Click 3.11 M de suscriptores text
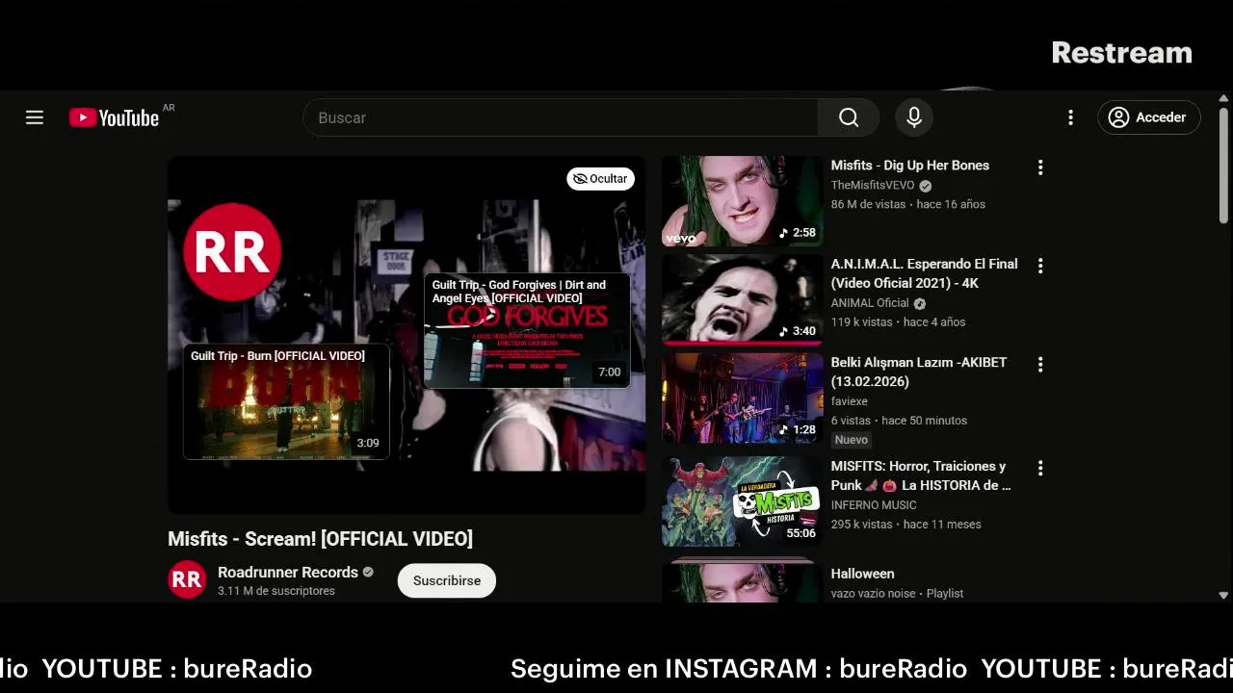This screenshot has width=1233, height=693. click(x=276, y=591)
